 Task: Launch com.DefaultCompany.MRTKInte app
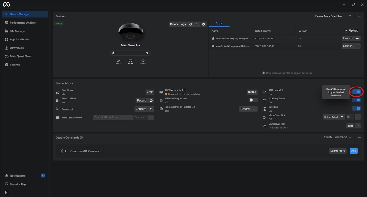coord(348,46)
